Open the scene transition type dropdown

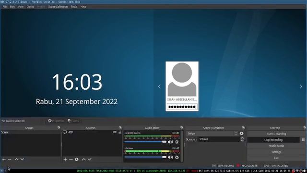coord(212,134)
